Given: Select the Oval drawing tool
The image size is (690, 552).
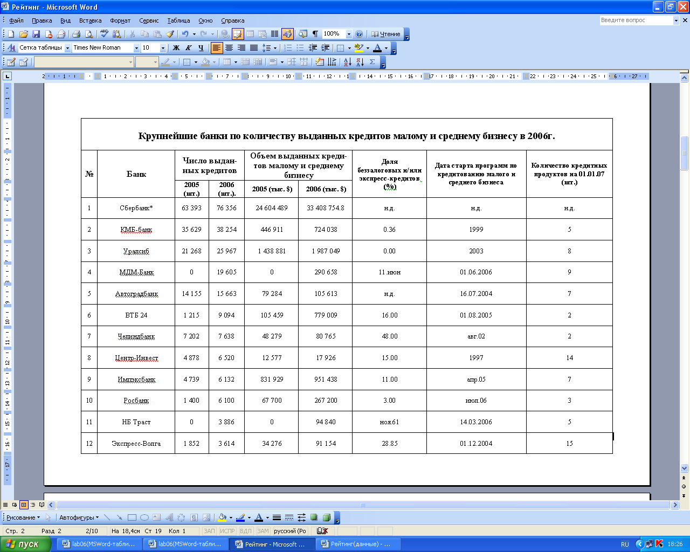Looking at the screenshot, I should point(144,517).
